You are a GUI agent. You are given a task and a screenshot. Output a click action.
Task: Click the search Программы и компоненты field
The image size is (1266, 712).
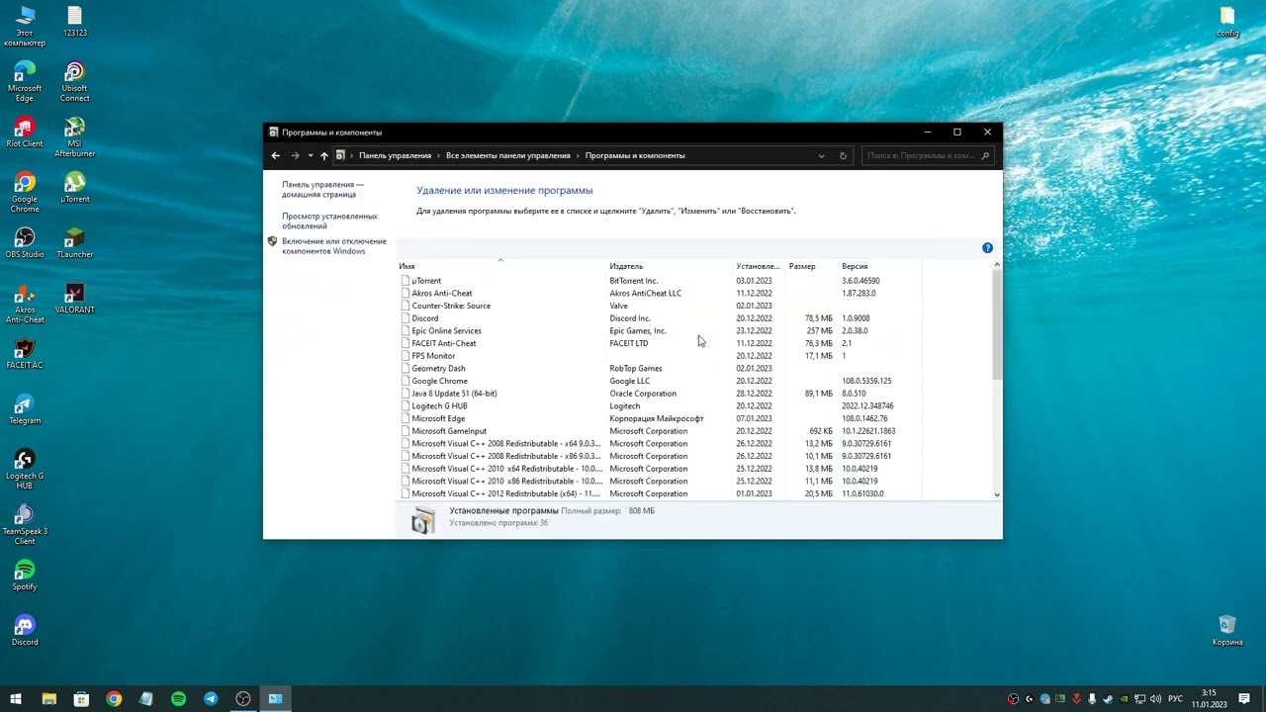pos(927,155)
